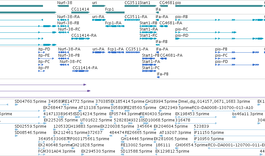The image size is (265, 156).
Task: Select transcript Nurf-38-RB
Action: tap(68, 23)
